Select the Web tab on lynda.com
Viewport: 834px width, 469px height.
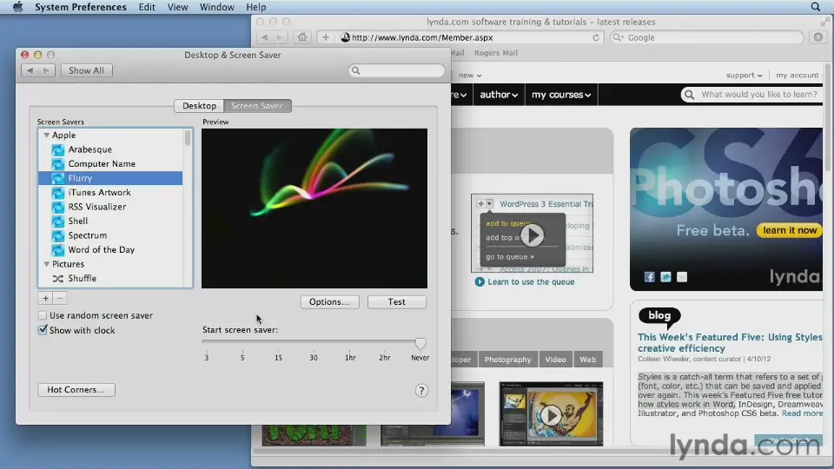pos(588,360)
